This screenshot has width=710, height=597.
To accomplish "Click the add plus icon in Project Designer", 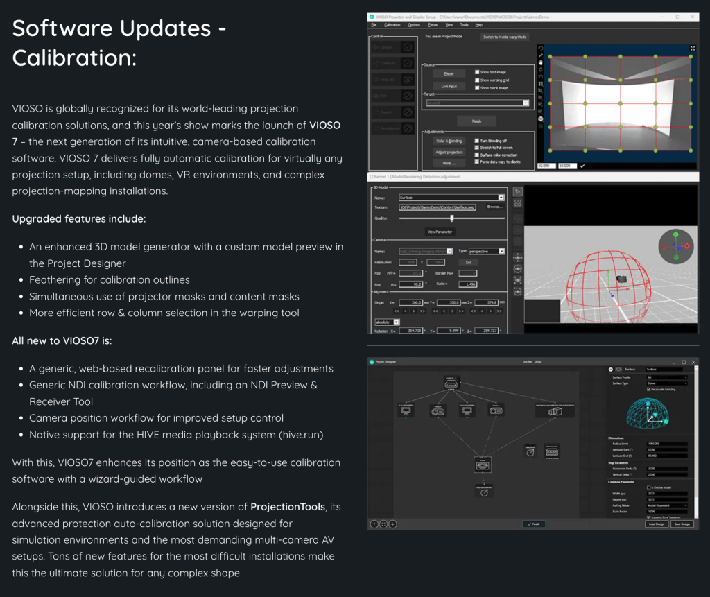I will click(x=392, y=524).
